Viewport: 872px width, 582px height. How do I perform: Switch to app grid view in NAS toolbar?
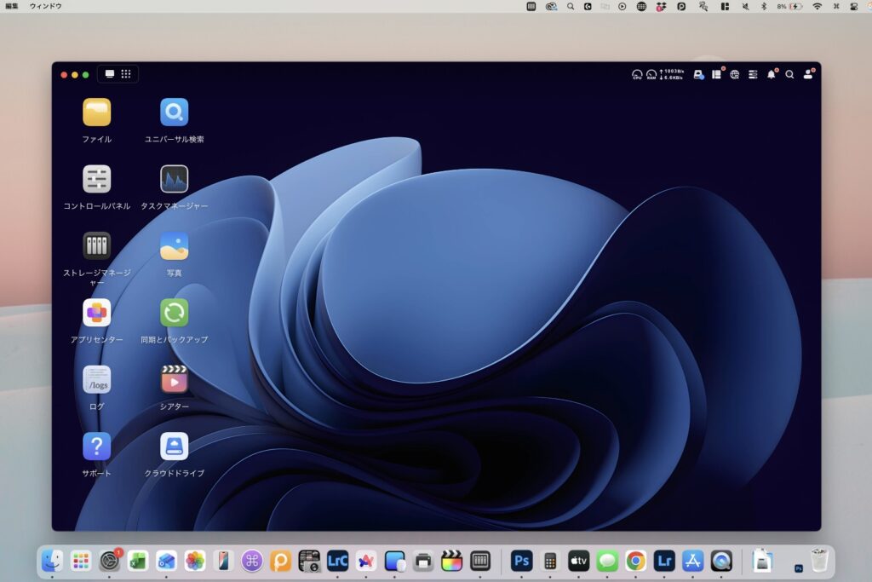tap(126, 74)
